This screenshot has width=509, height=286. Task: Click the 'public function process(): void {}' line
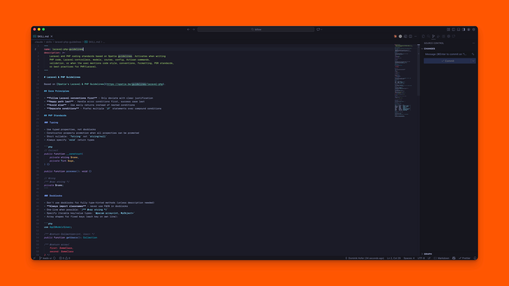[x=68, y=171]
